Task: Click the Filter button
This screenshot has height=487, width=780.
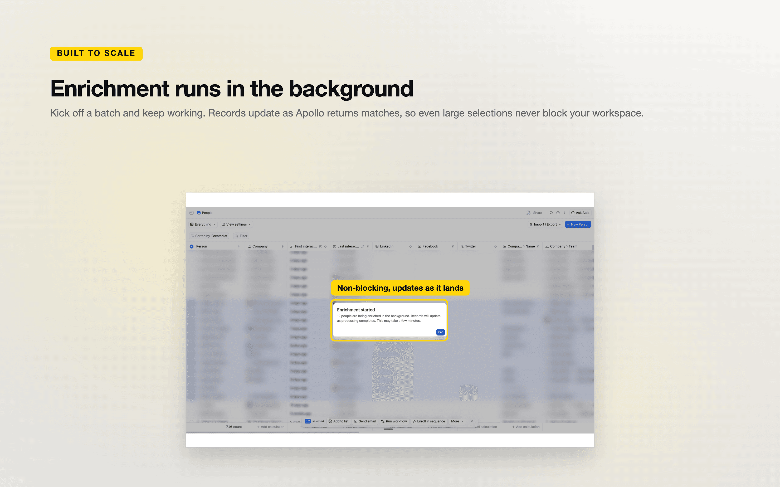Action: click(x=241, y=236)
